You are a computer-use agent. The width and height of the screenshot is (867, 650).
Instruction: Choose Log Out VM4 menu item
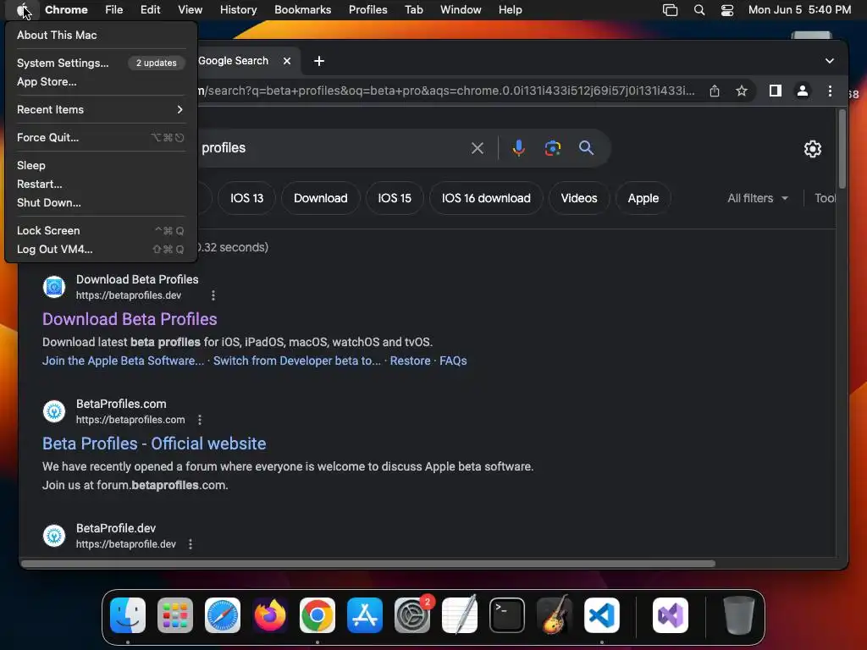[x=100, y=250]
